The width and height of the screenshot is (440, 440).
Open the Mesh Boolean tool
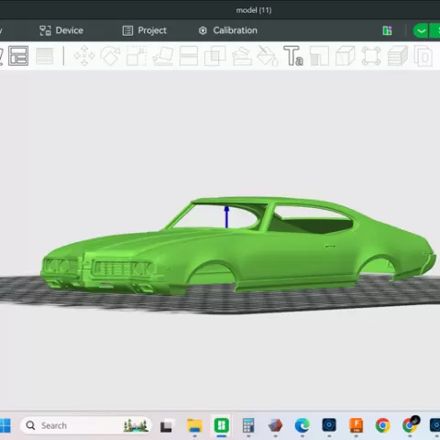215,56
